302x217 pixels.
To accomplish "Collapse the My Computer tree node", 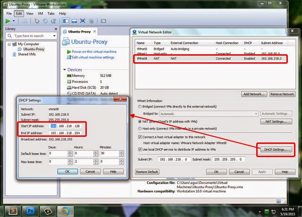I will 9,44.
